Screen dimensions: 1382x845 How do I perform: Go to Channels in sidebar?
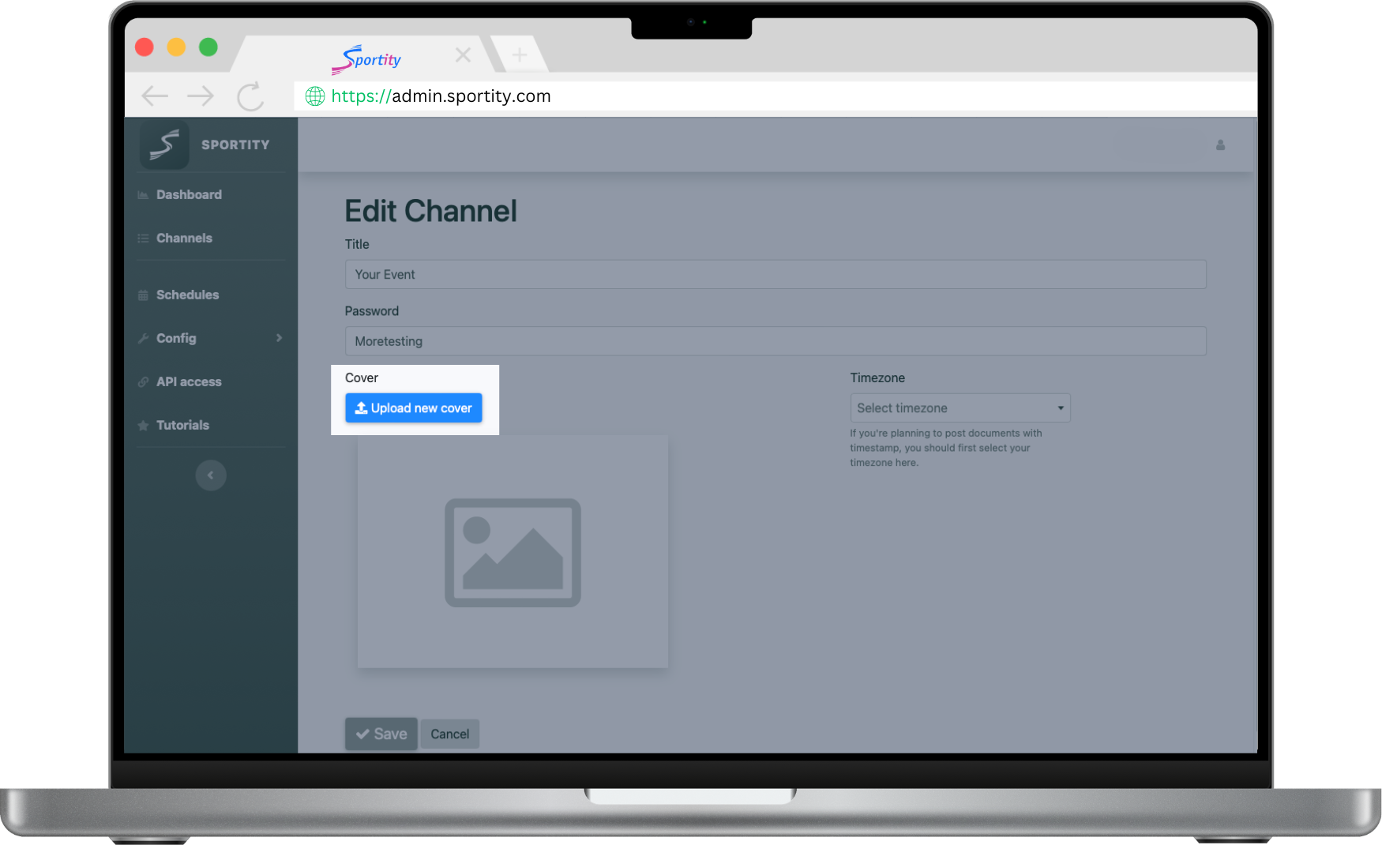point(184,238)
